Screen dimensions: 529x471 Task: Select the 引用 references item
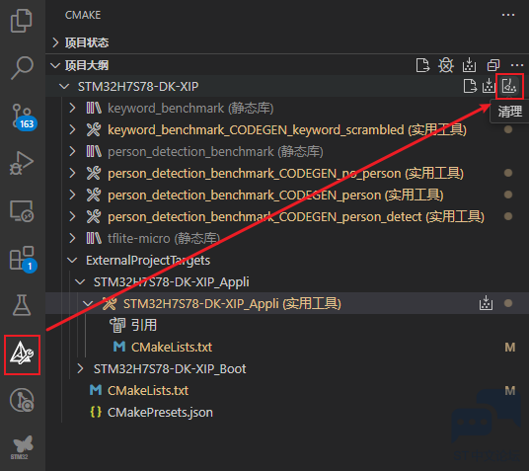coord(144,325)
